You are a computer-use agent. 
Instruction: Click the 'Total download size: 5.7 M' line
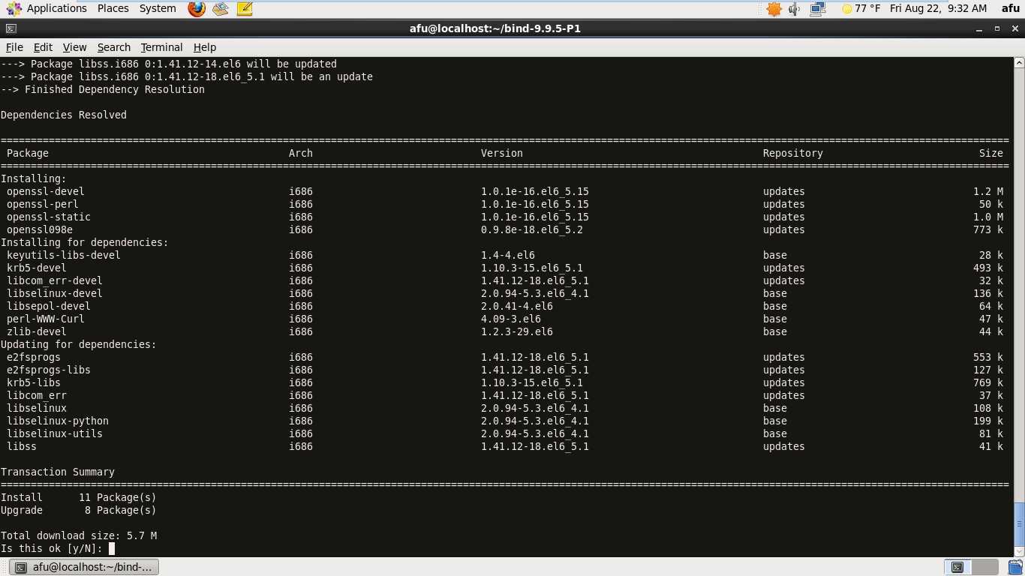pos(79,535)
